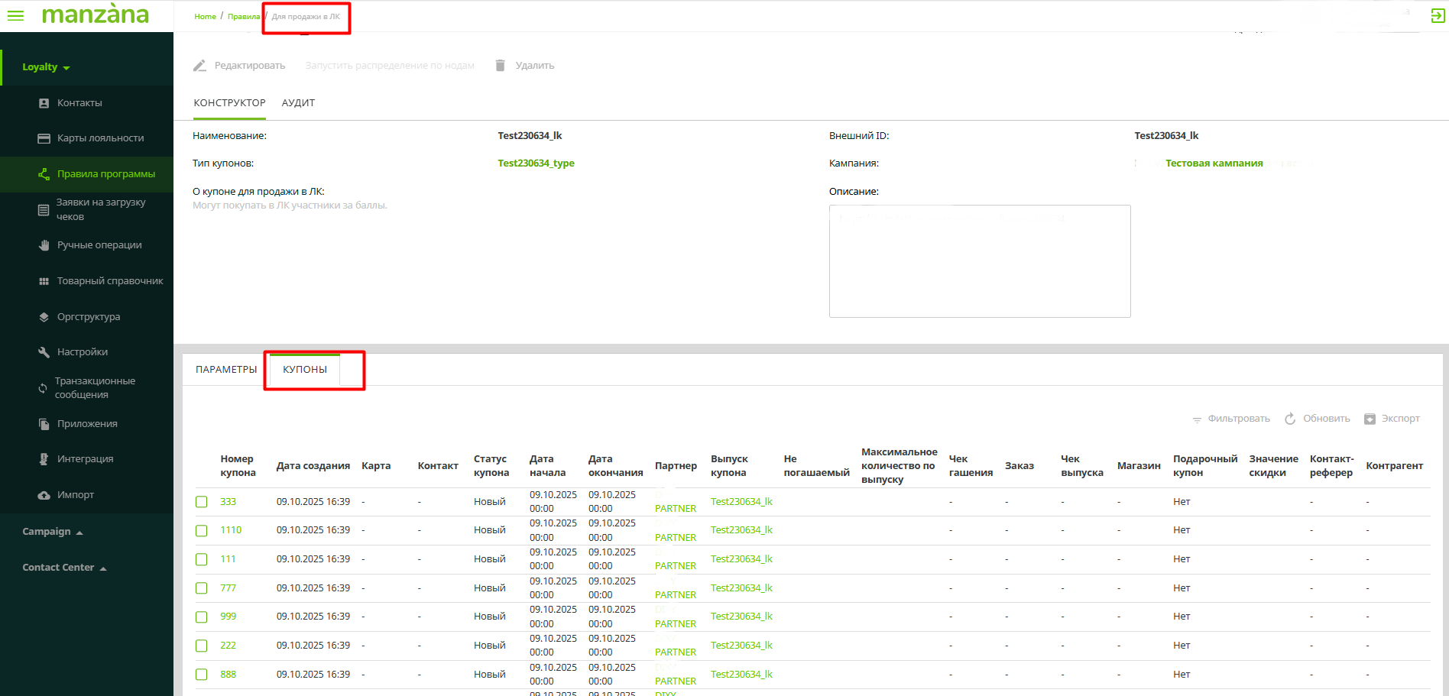
Task: Open the Test230634_type coupon type link
Action: (536, 163)
